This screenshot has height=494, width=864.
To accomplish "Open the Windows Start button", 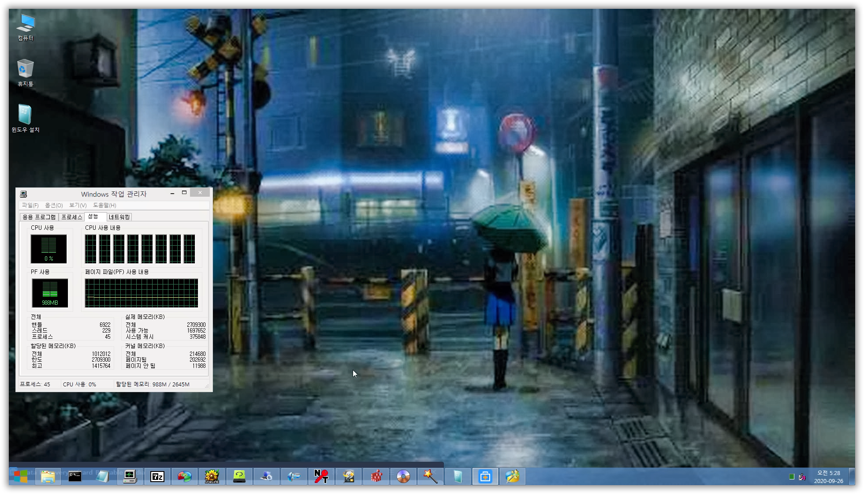I will 20,476.
